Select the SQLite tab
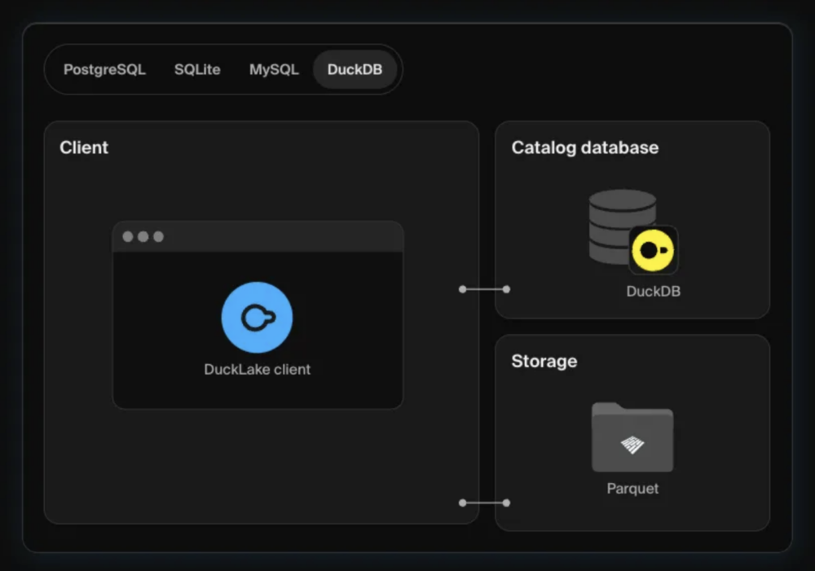 pos(197,69)
